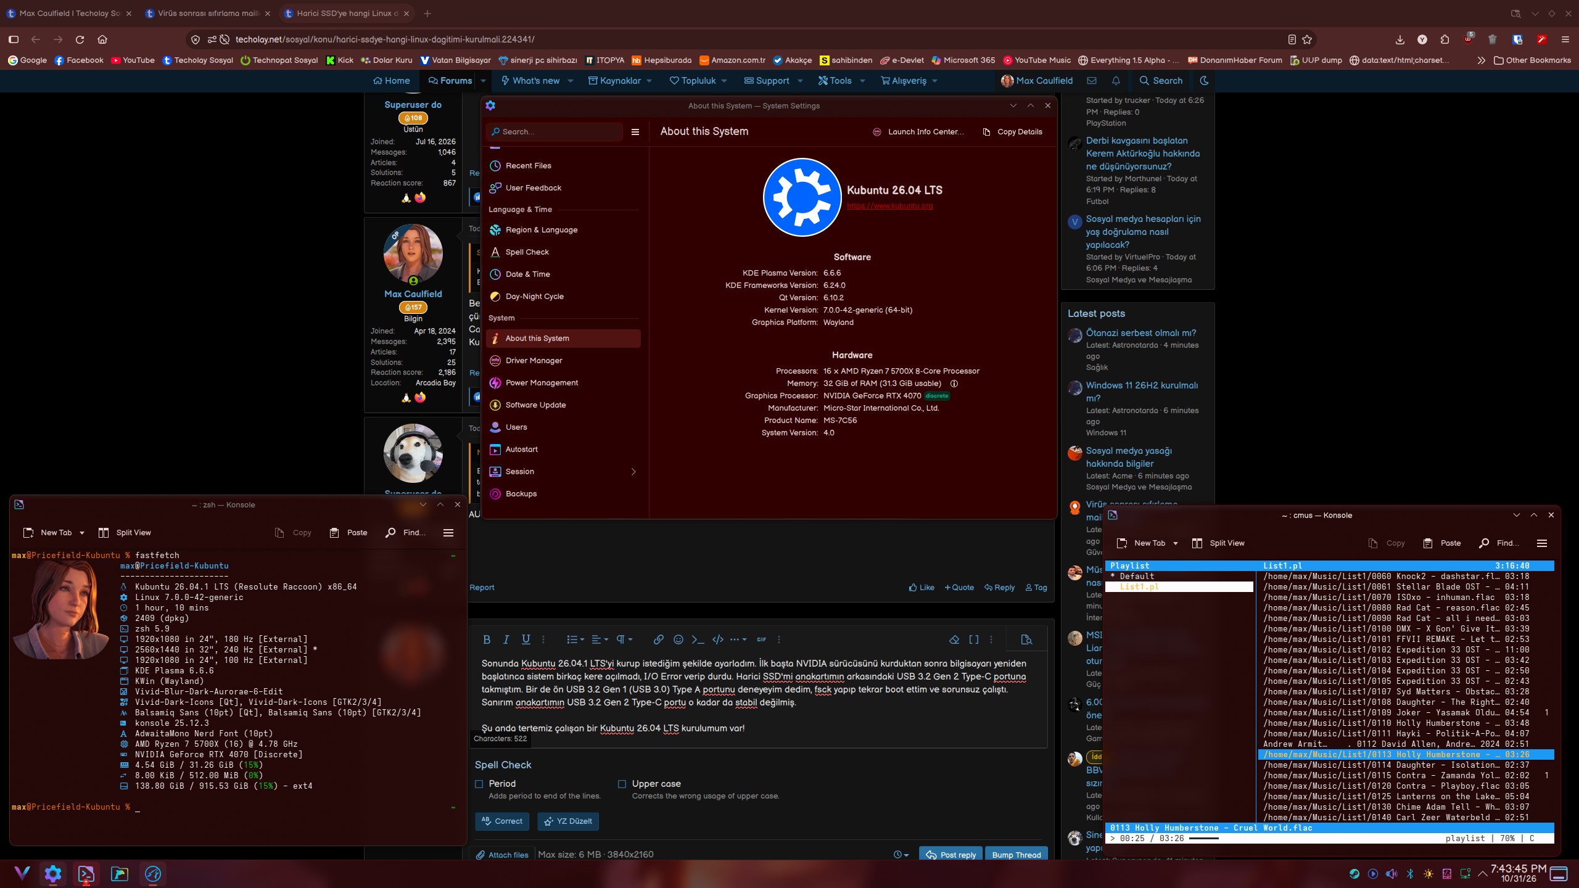Open the brightness and color tray icon
The image size is (1579, 888).
1429,874
